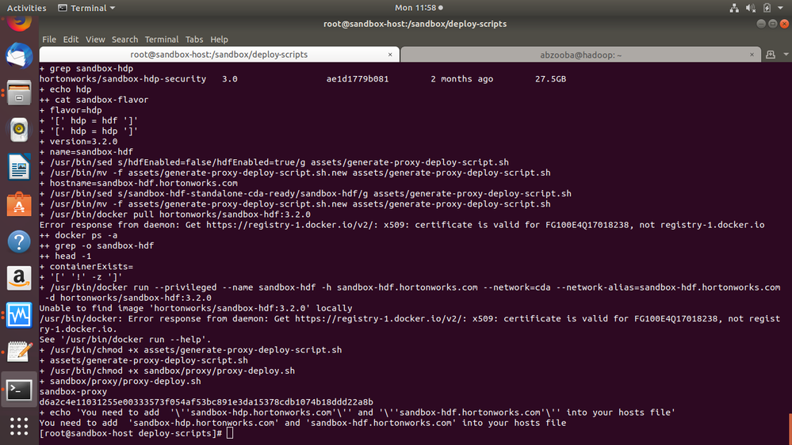Open the File menu

[x=49, y=40]
